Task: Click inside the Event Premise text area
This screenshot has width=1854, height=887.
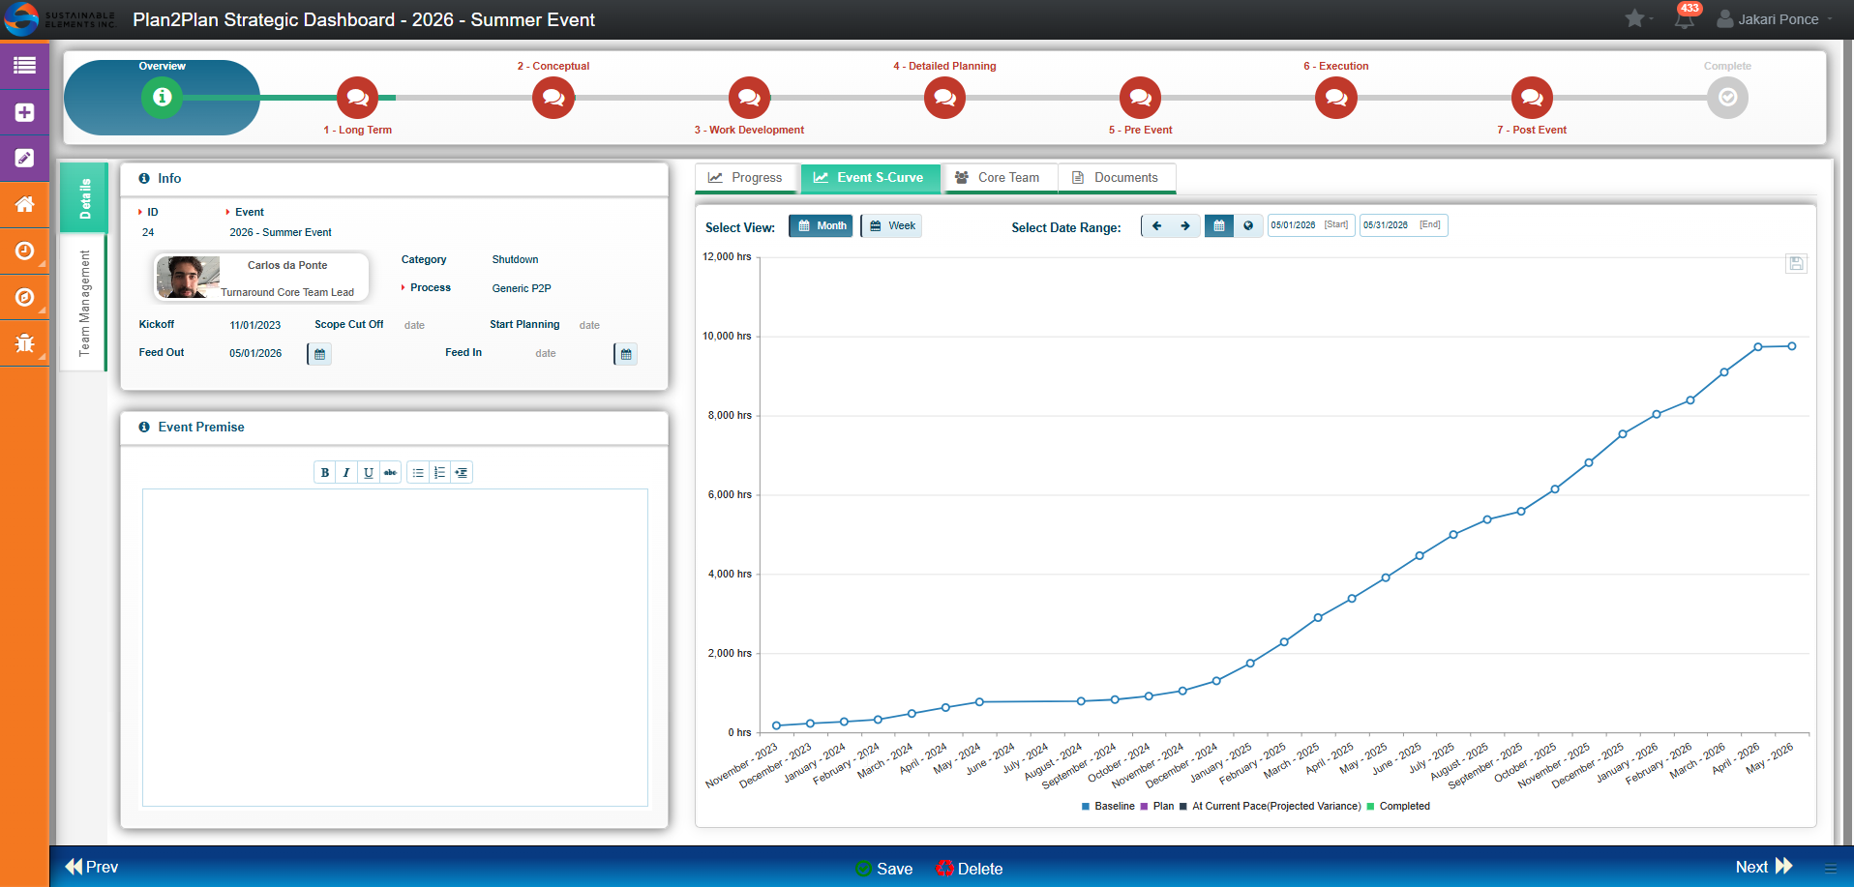Action: tap(395, 647)
